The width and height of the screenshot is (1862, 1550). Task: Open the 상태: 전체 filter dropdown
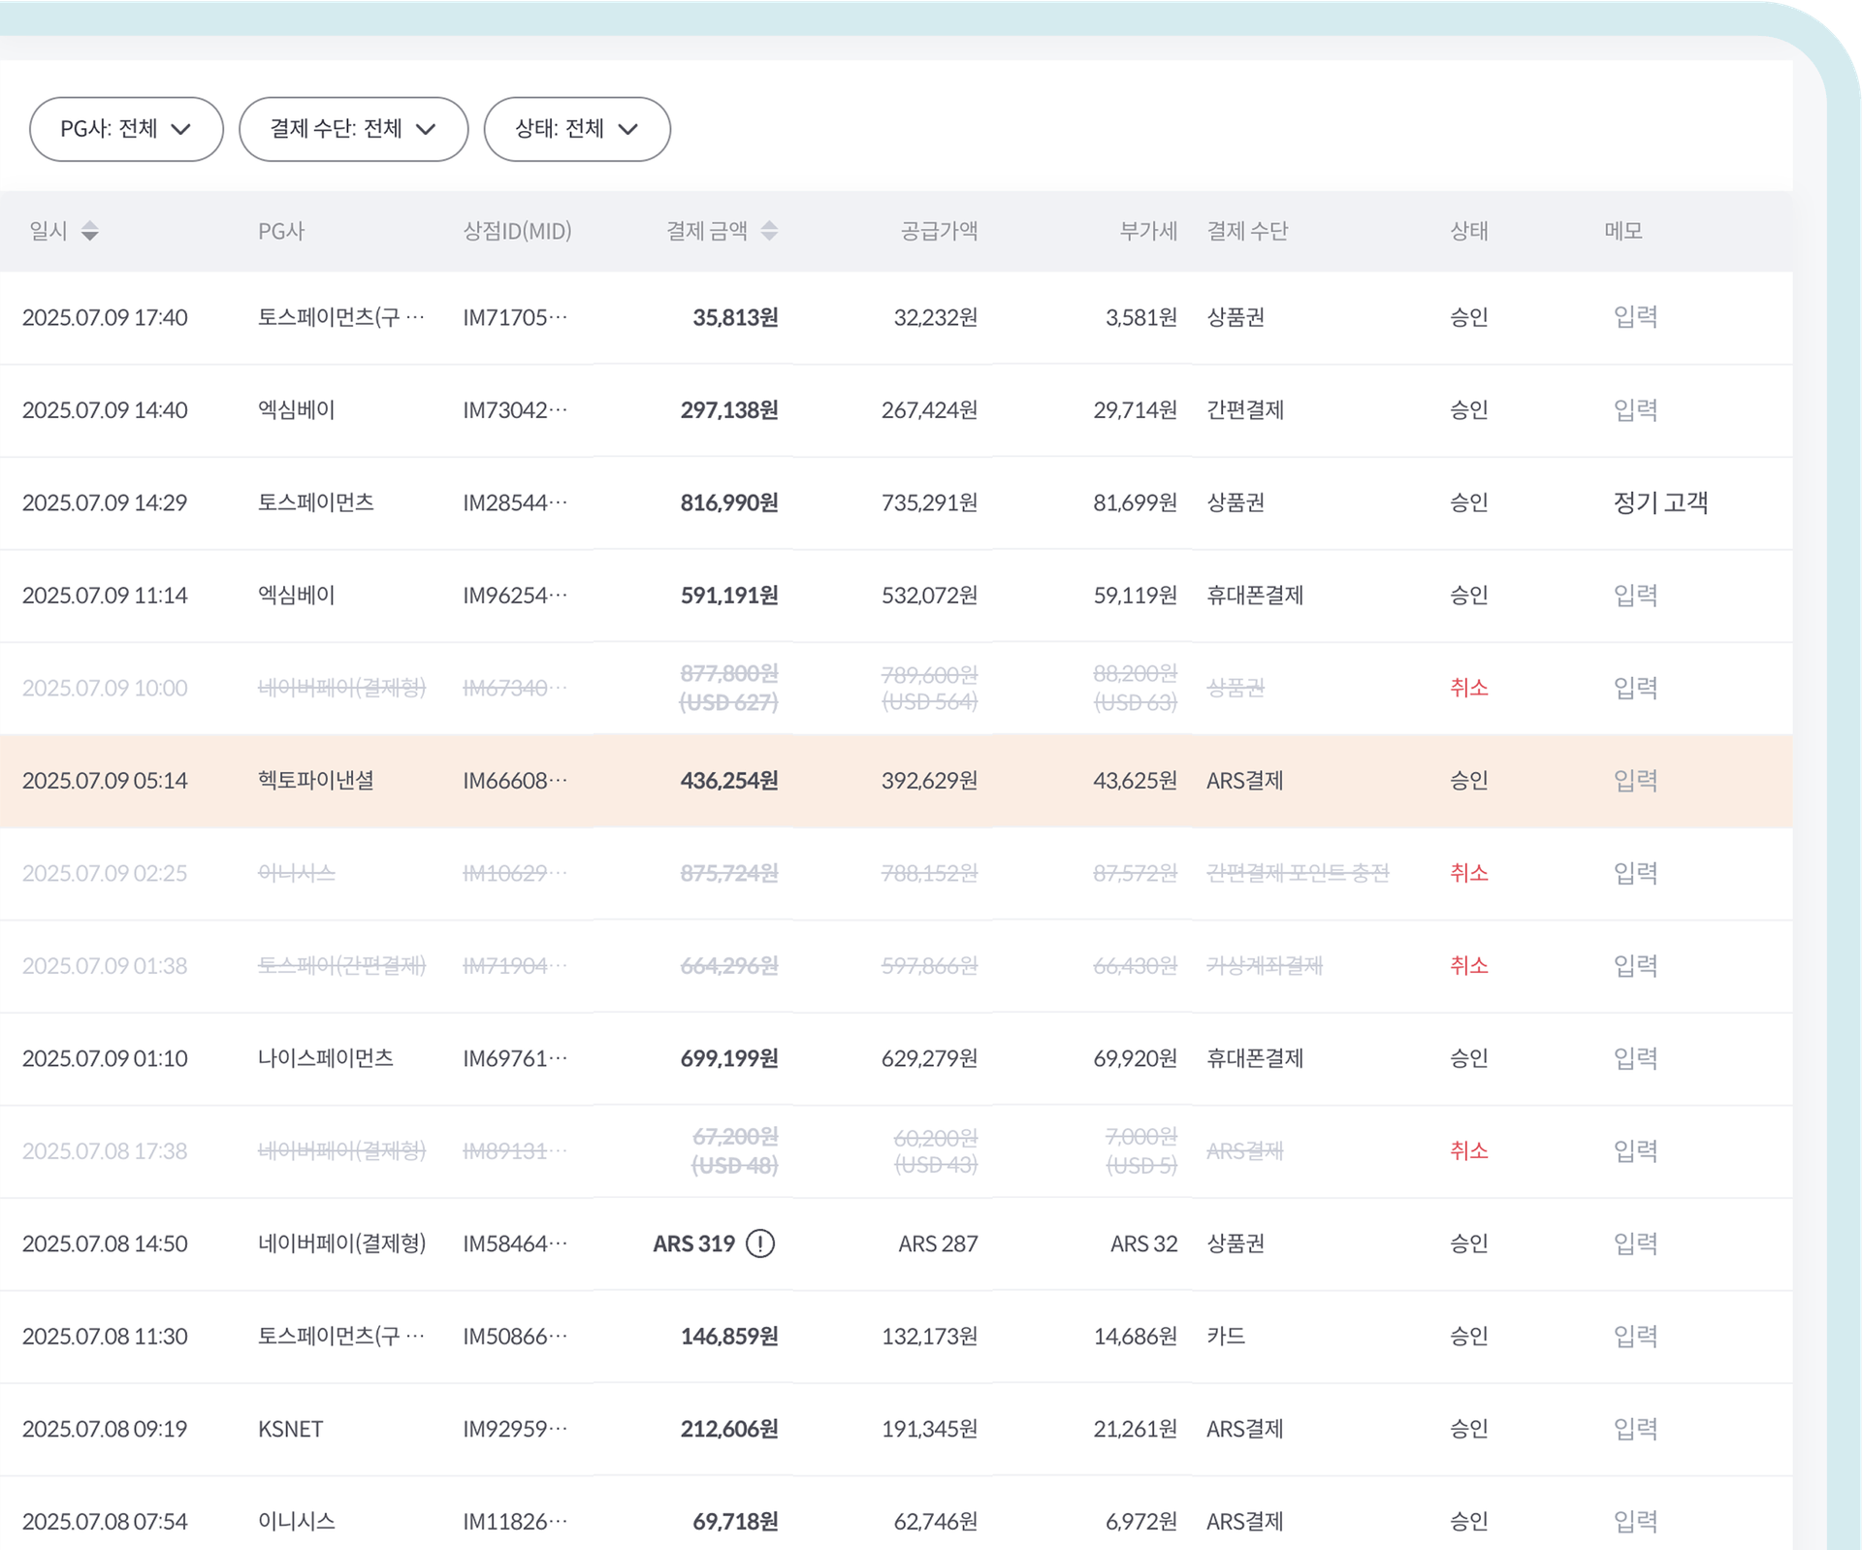coord(577,129)
